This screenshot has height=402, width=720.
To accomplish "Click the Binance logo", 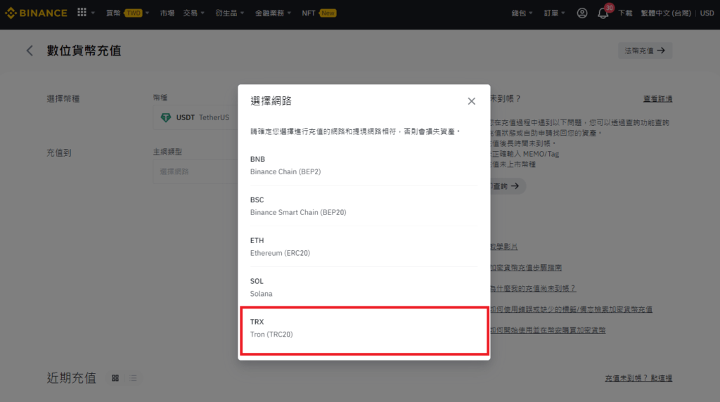I will tap(36, 13).
